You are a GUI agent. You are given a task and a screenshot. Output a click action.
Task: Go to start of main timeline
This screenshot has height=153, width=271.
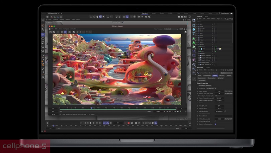(81, 123)
